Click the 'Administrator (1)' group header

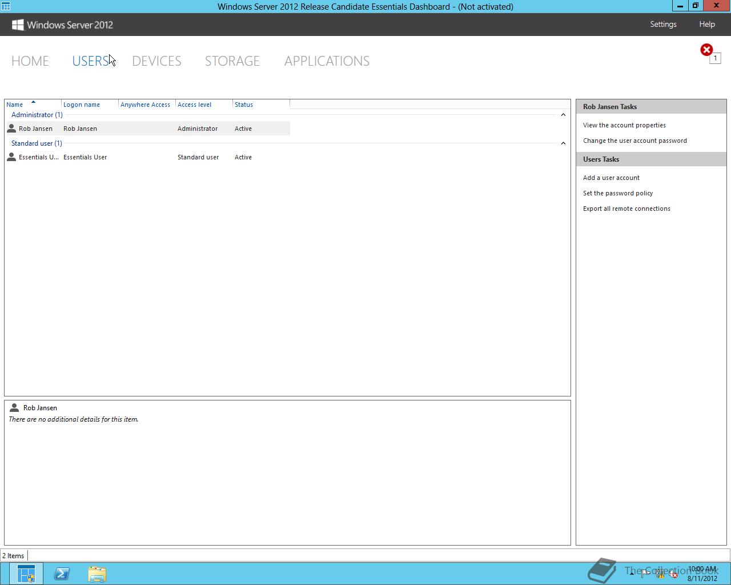(x=37, y=115)
